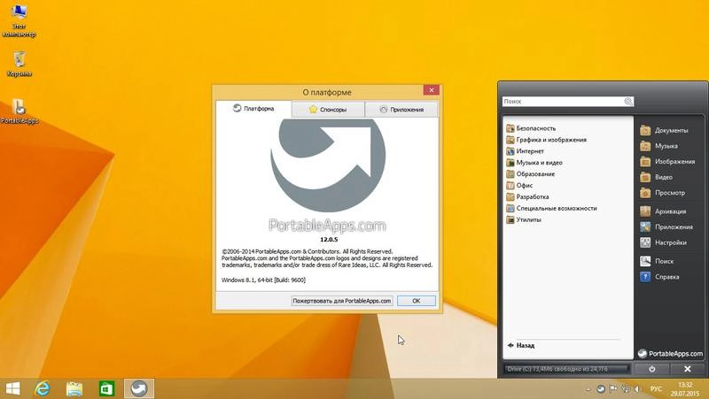
Task: Open the taskbar clock showing 13:32
Action: click(x=685, y=388)
